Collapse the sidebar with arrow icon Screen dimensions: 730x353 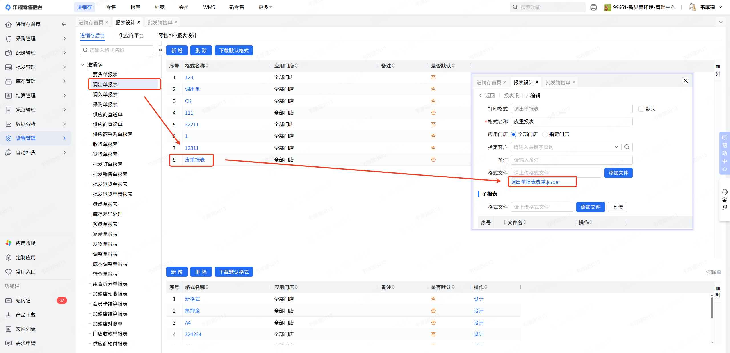point(64,24)
